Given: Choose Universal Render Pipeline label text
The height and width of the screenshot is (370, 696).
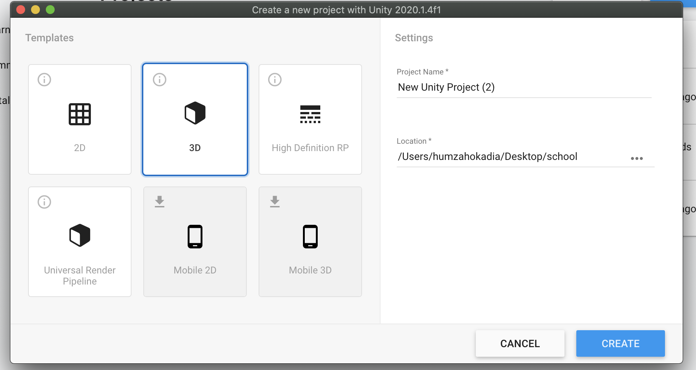Looking at the screenshot, I should (80, 276).
